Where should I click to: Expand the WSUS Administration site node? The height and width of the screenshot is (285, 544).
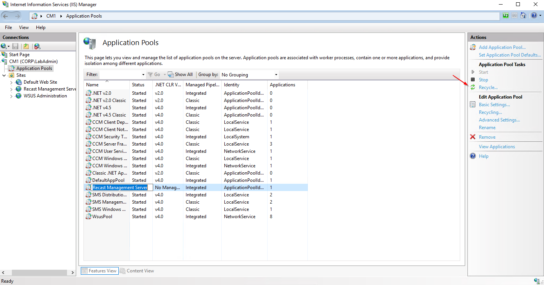(x=11, y=96)
